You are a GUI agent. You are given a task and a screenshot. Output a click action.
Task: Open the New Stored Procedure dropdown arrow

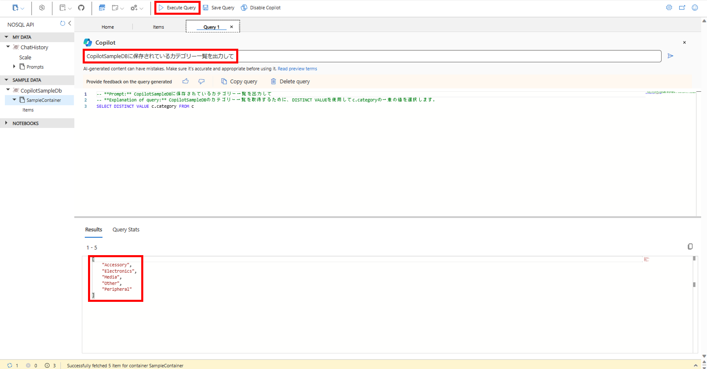click(122, 8)
